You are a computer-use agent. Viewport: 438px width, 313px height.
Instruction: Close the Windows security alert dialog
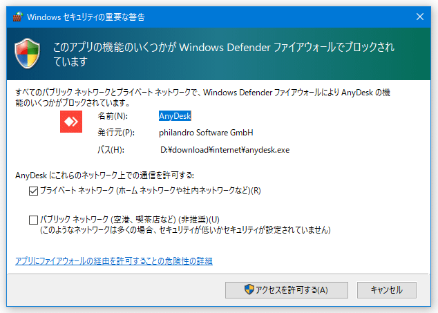pyautogui.click(x=420, y=17)
